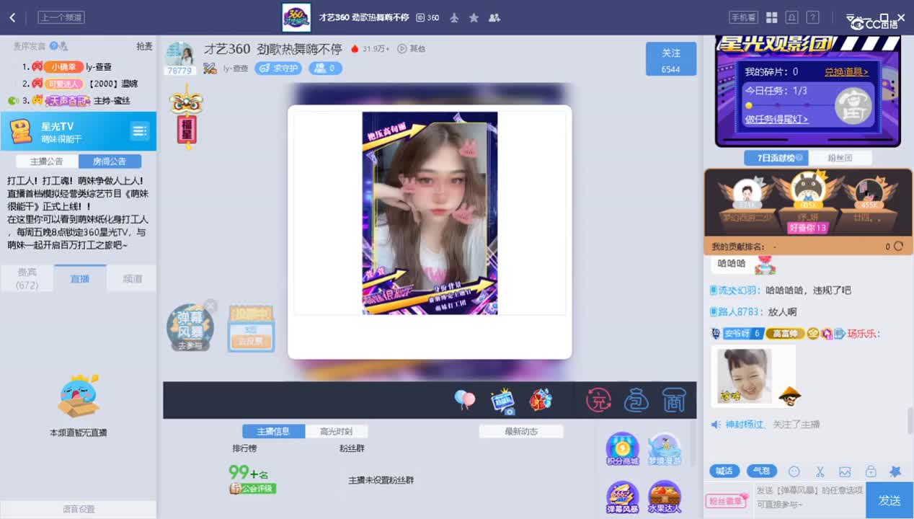The width and height of the screenshot is (914, 519).
Task: Select the 频道 tab in left panel
Action: [132, 278]
